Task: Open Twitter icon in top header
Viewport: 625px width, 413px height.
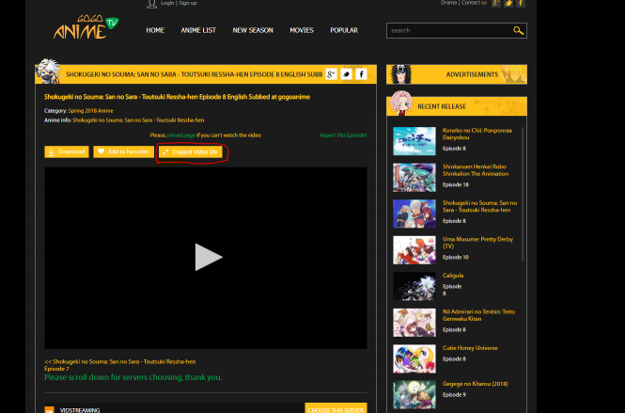Action: (508, 4)
